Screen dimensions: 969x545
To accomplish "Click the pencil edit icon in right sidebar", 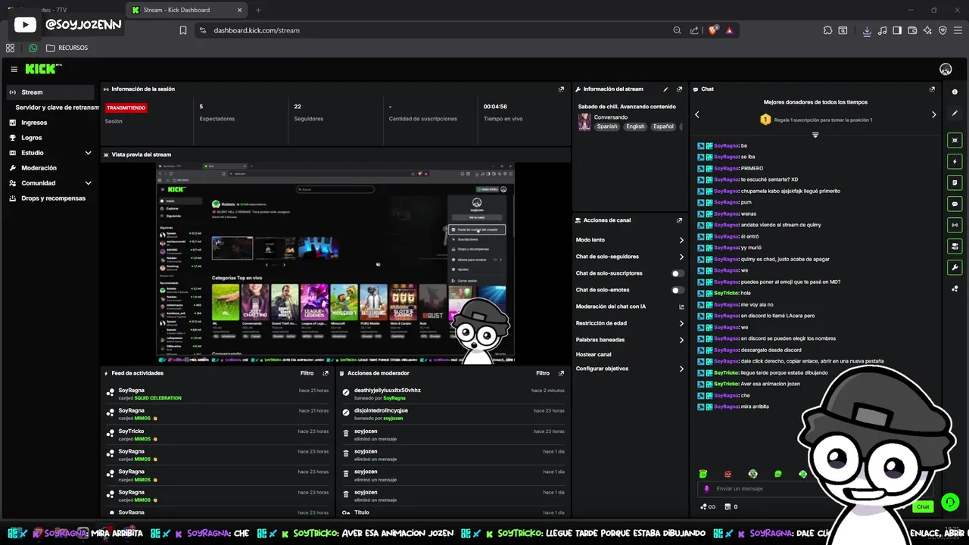I will click(955, 114).
